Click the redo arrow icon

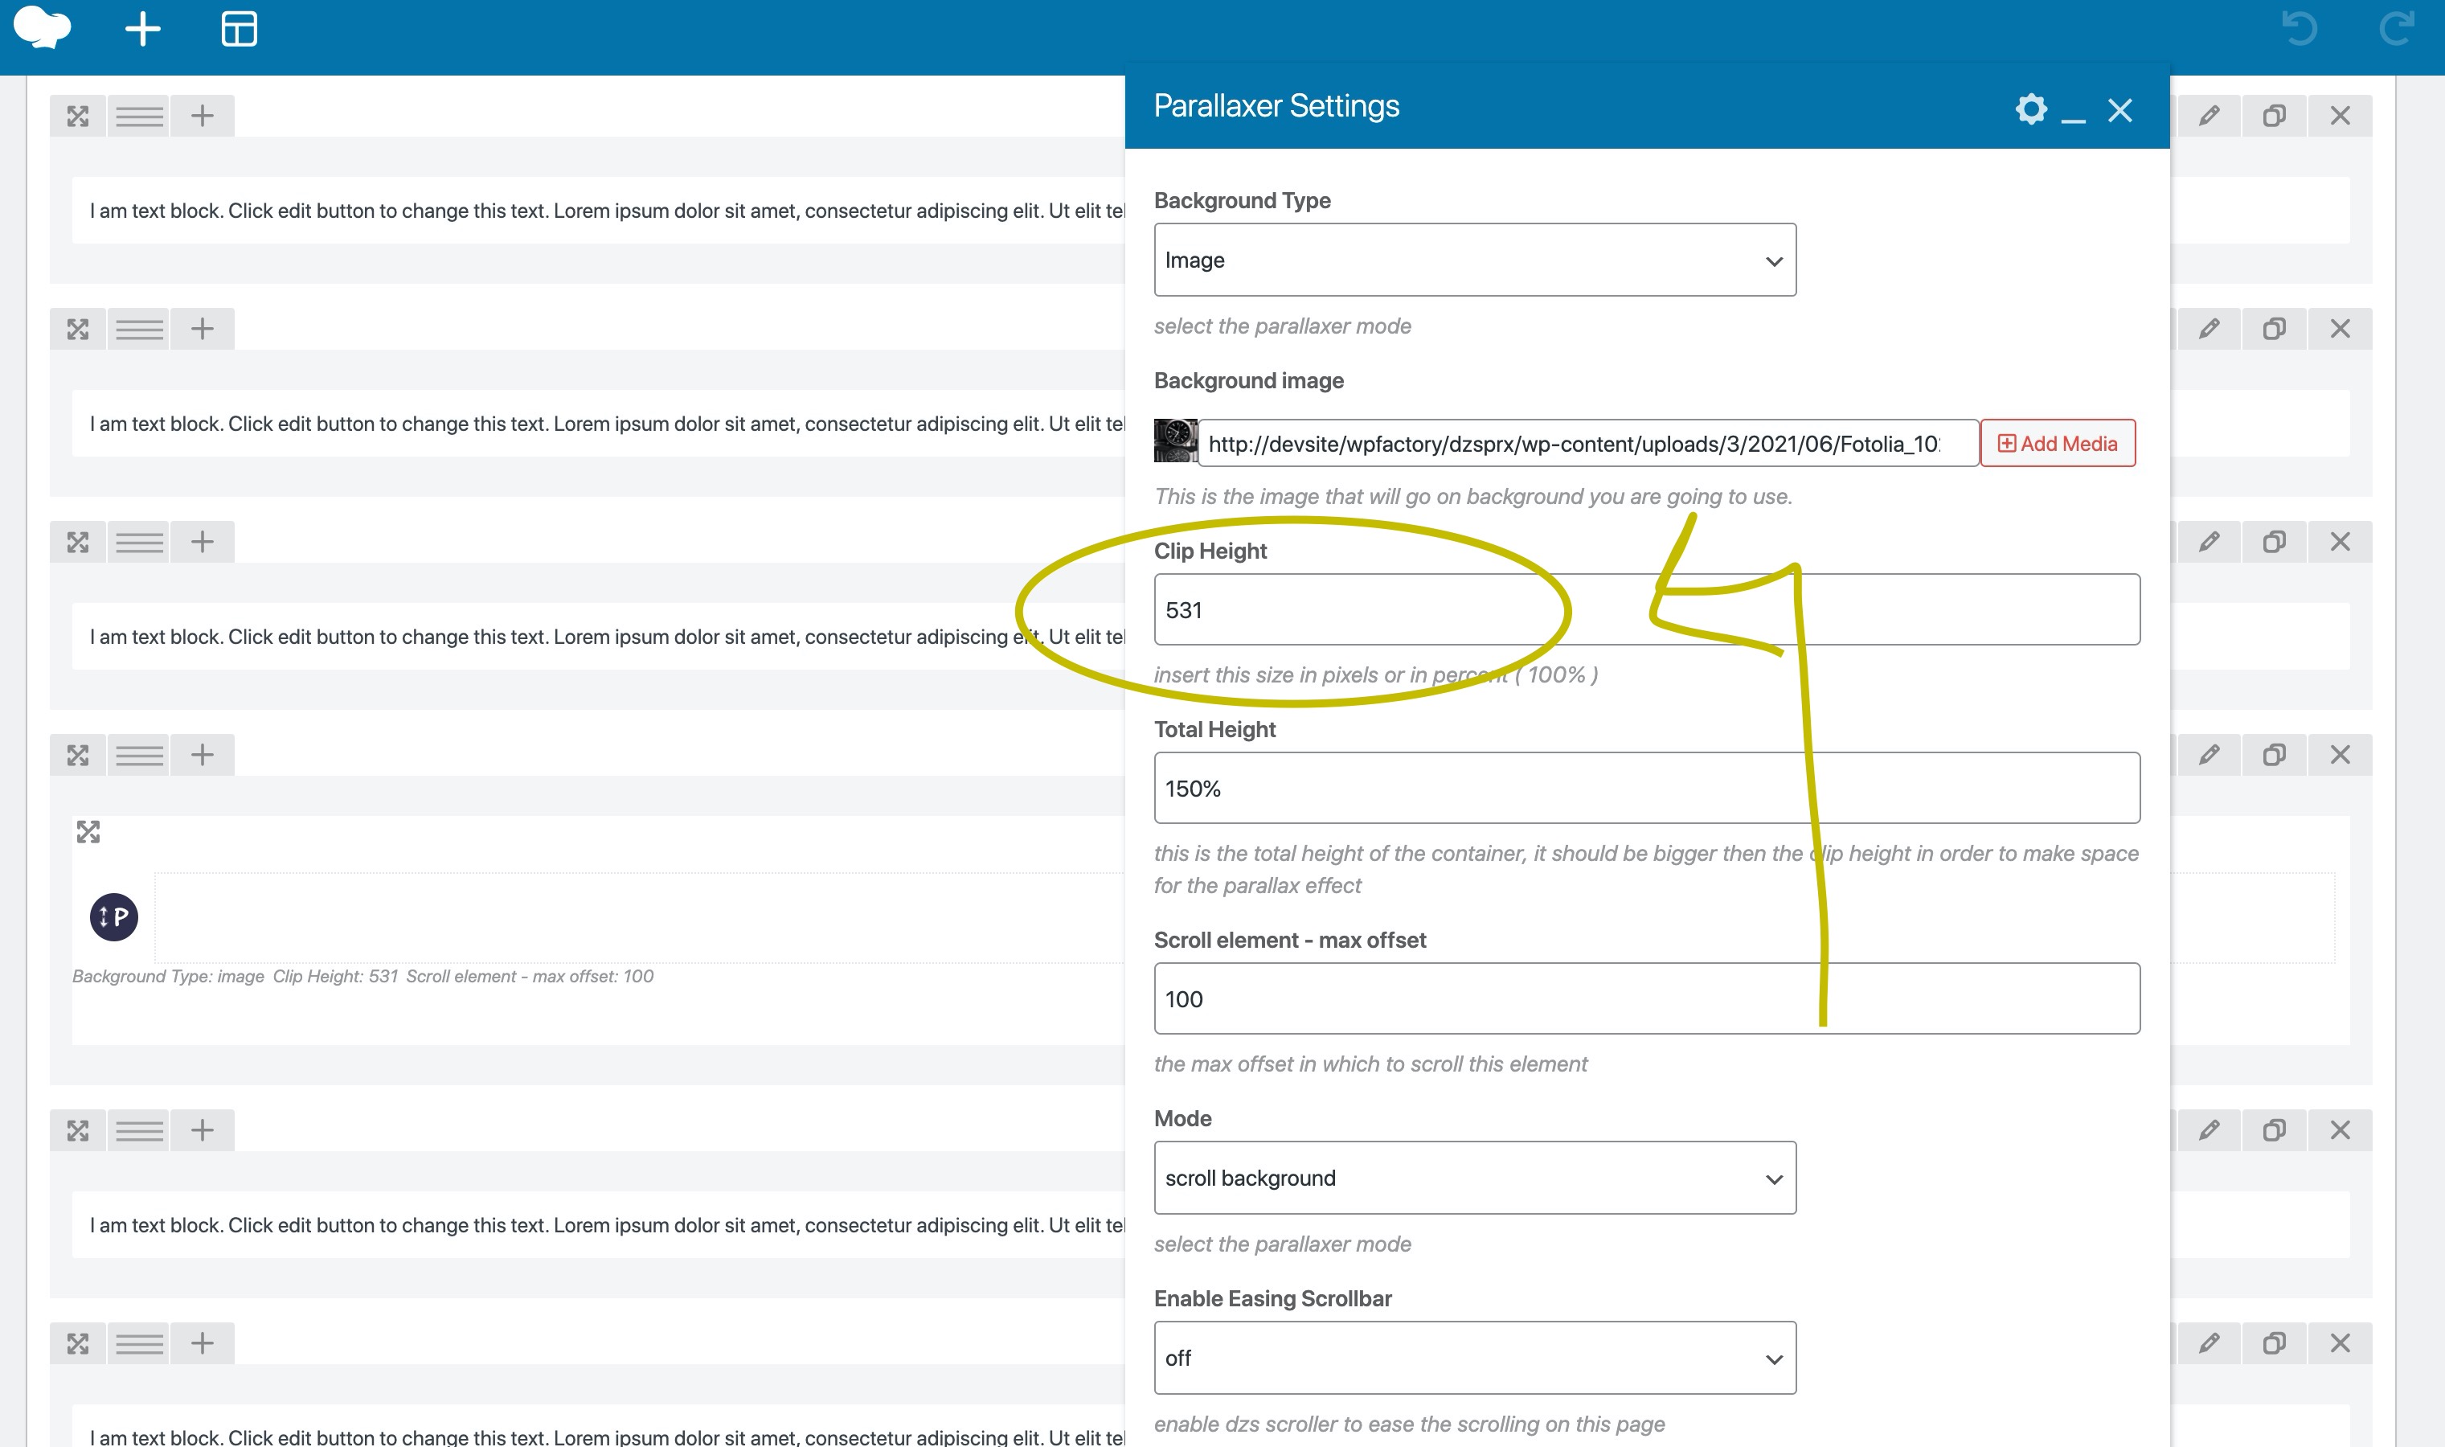[x=2395, y=29]
